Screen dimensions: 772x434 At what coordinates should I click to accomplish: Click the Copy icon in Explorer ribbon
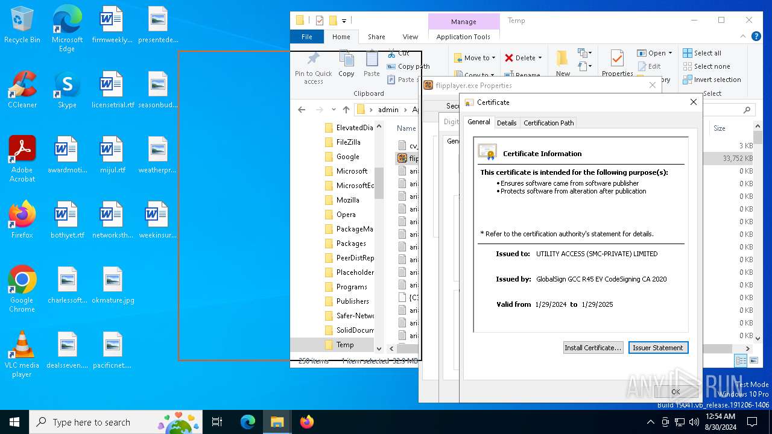(x=346, y=64)
